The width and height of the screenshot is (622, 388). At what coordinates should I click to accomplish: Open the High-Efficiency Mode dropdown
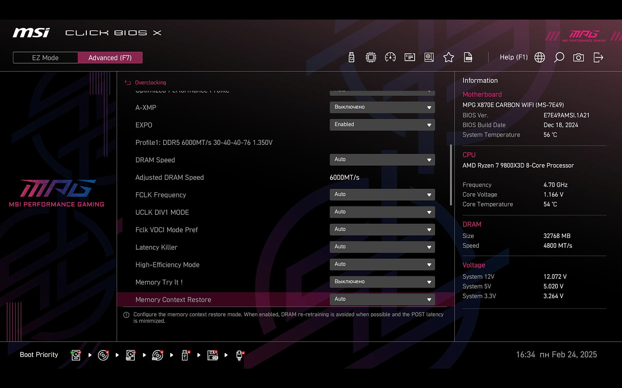(x=382, y=264)
